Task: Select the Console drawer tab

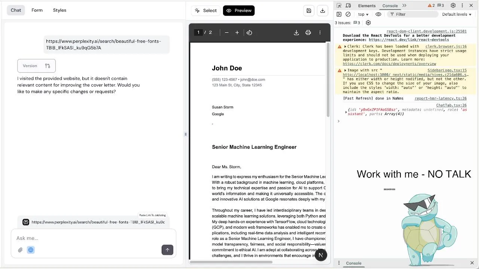Action: 354,263
